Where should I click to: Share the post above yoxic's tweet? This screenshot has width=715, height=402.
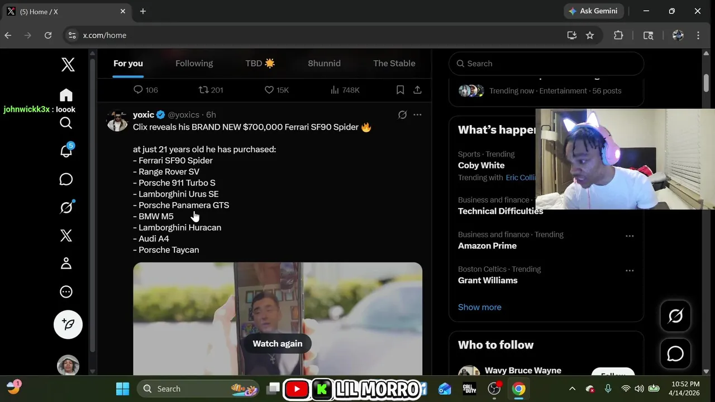pos(417,90)
